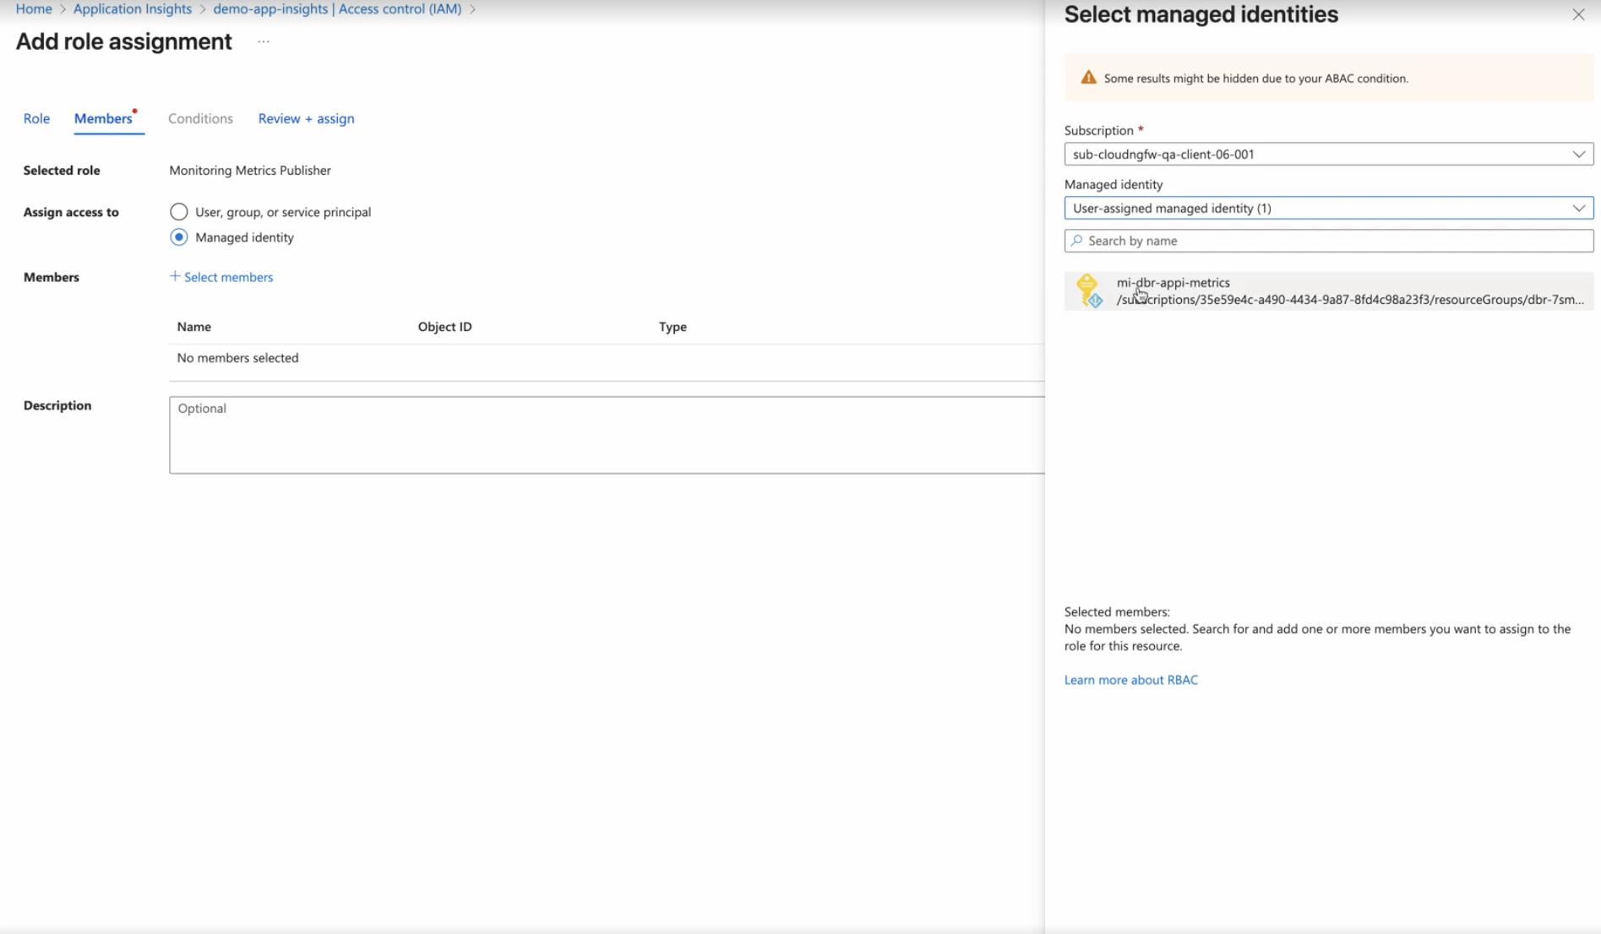Click the Search by name field
The height and width of the screenshot is (934, 1601).
1335,241
